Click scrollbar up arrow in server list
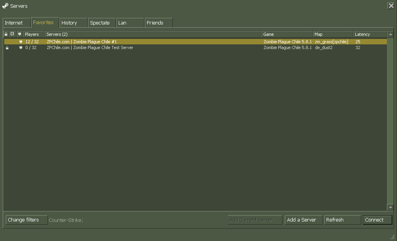 tap(390, 34)
